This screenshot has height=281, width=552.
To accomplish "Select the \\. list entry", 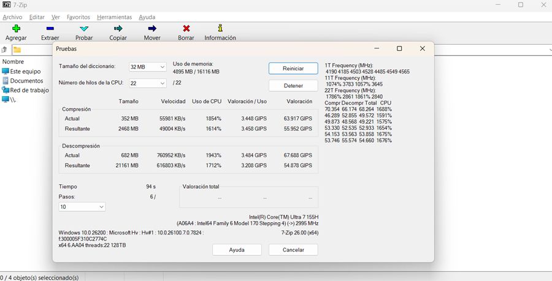I will (9, 99).
